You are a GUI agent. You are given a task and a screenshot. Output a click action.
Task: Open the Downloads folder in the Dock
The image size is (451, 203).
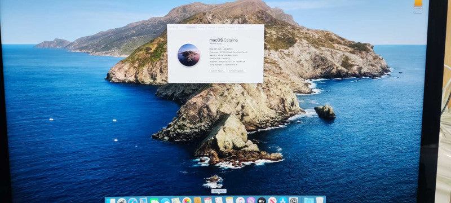pyautogui.click(x=309, y=200)
